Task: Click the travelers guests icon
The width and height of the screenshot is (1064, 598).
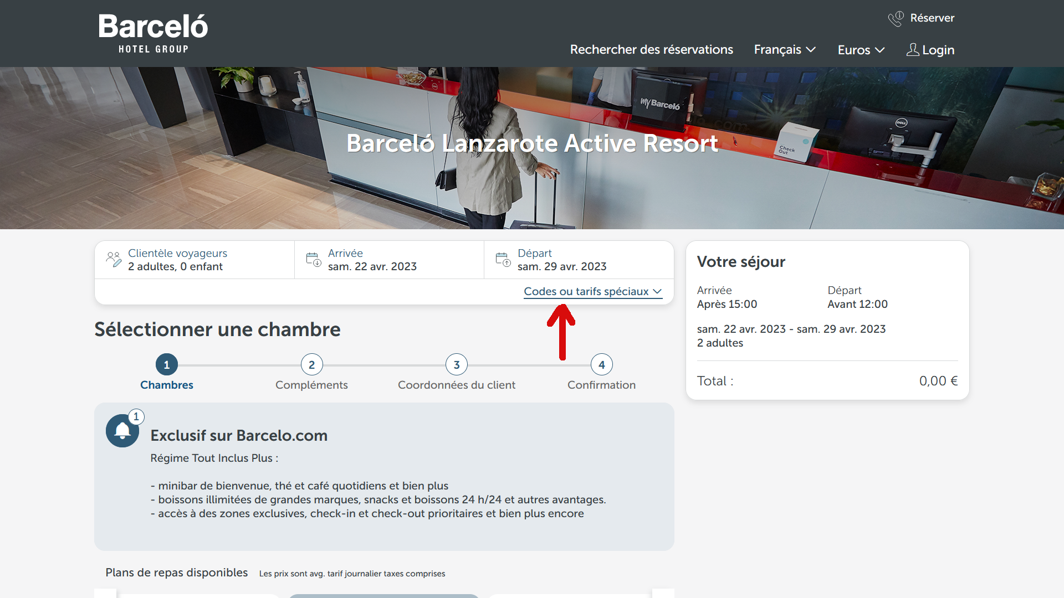Action: (x=114, y=259)
